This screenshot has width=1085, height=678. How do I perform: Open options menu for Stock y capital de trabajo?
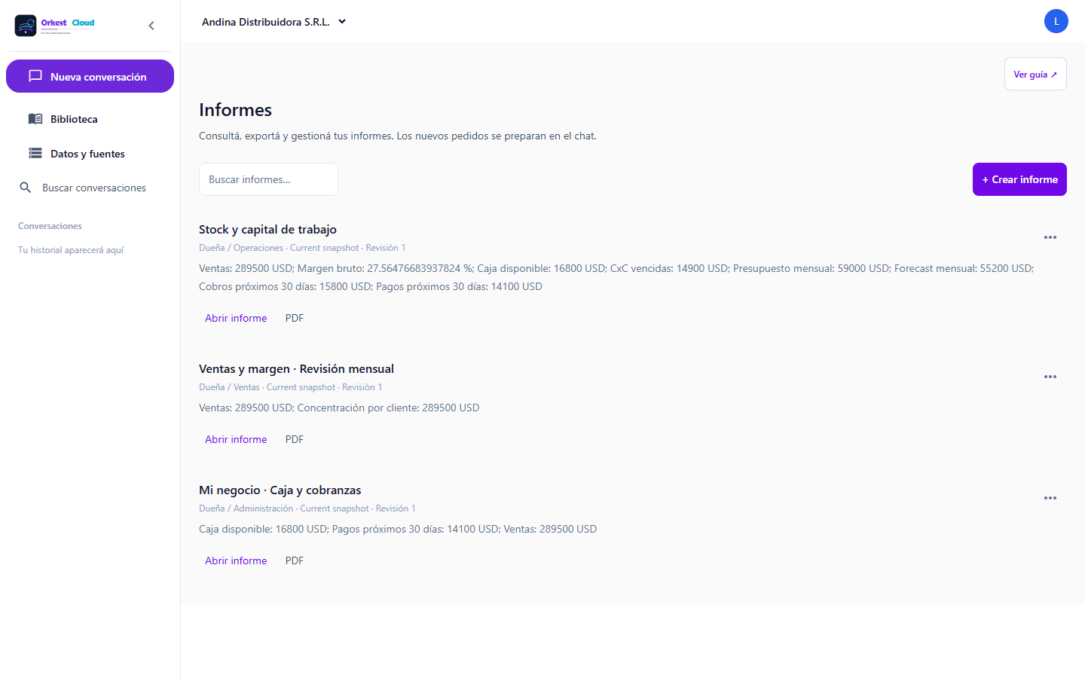[1050, 237]
